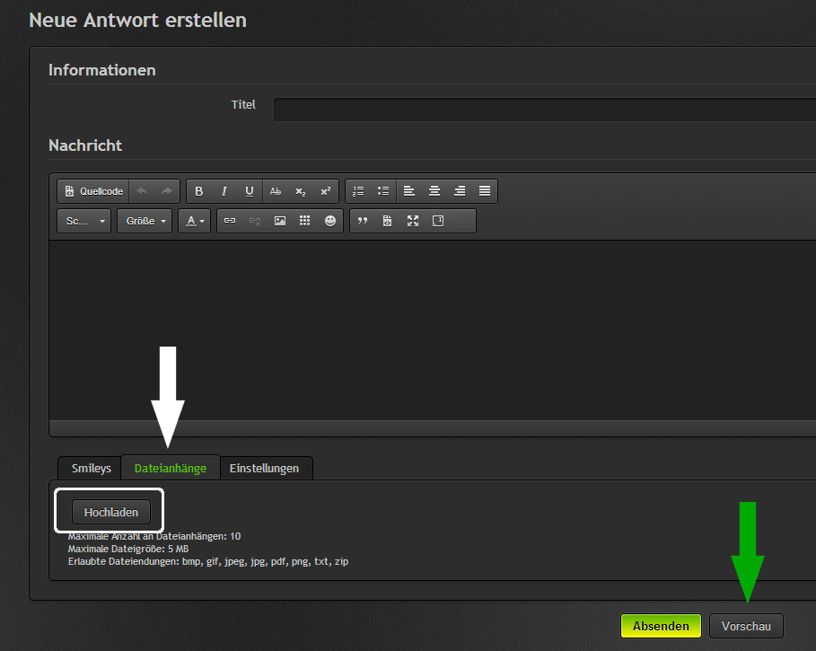The height and width of the screenshot is (651, 816).
Task: Click the Hochladen upload button
Action: pyautogui.click(x=110, y=512)
